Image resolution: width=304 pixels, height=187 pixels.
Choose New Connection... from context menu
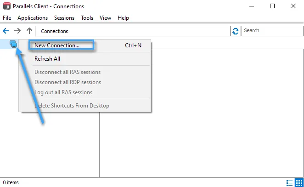tap(85, 45)
